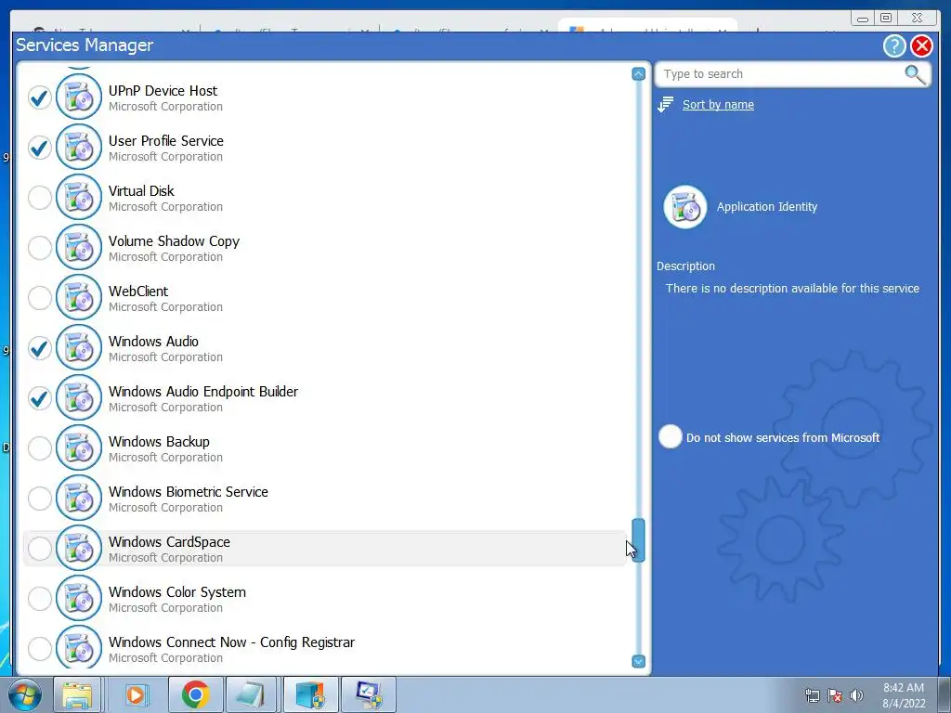The image size is (951, 713).
Task: Select the Windows CardSpace service name
Action: pos(169,541)
